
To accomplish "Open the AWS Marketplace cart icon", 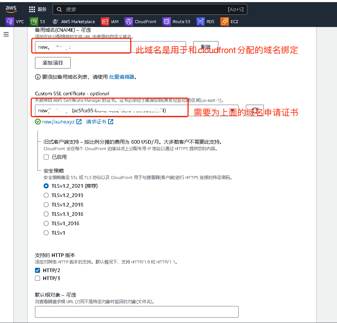I will coord(55,22).
